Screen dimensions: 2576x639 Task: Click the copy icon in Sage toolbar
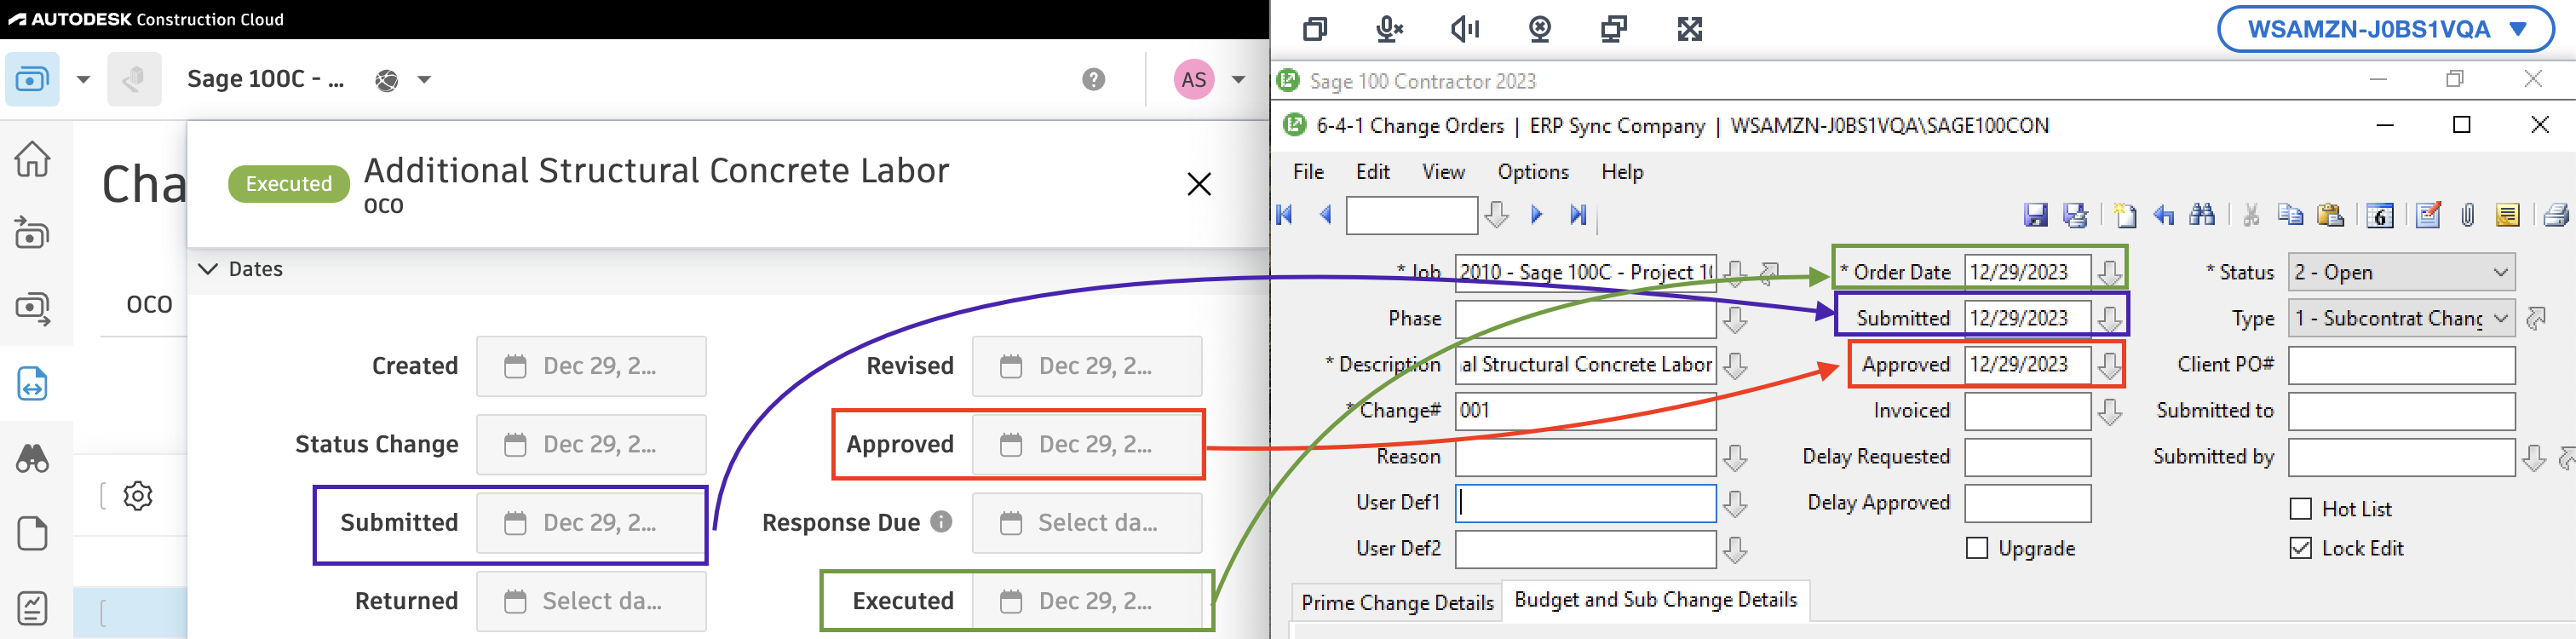[2290, 215]
